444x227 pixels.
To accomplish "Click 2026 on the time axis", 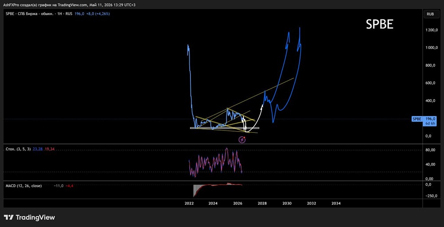I will tap(238, 203).
